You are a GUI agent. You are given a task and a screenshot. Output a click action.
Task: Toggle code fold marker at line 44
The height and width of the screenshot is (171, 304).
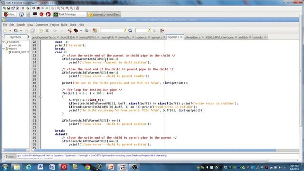(x=40, y=96)
